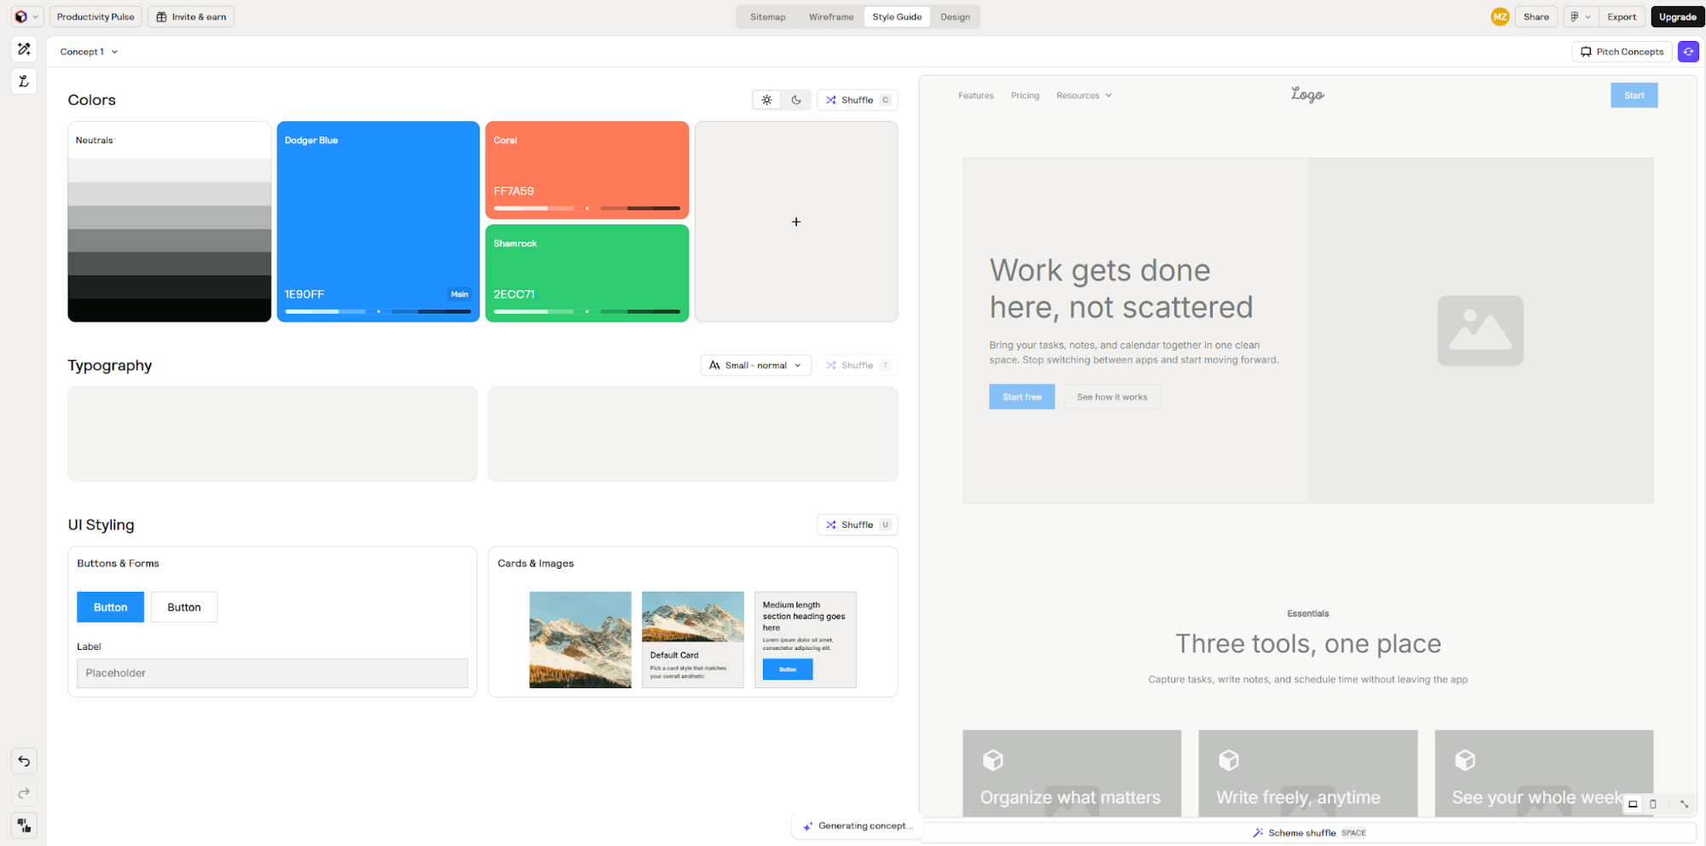Enable mobile preview at bottom right
Image resolution: width=1706 pixels, height=846 pixels.
coord(1654,804)
